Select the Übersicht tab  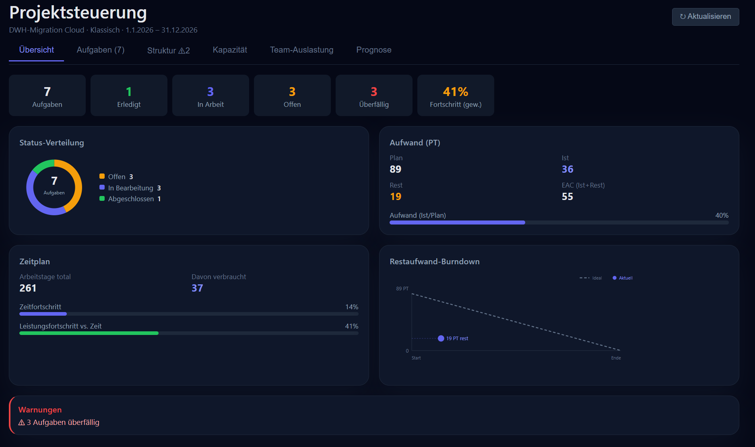coord(37,50)
